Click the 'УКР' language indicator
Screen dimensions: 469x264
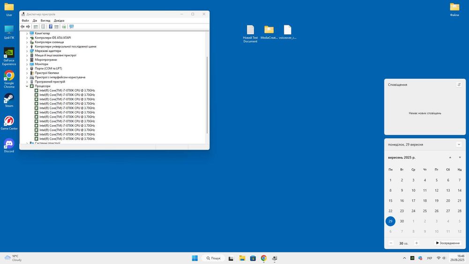click(x=430, y=258)
